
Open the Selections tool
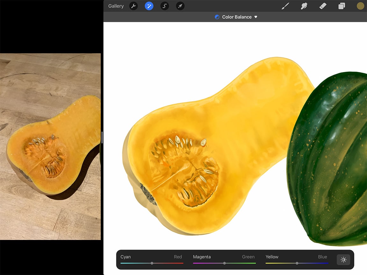[164, 6]
